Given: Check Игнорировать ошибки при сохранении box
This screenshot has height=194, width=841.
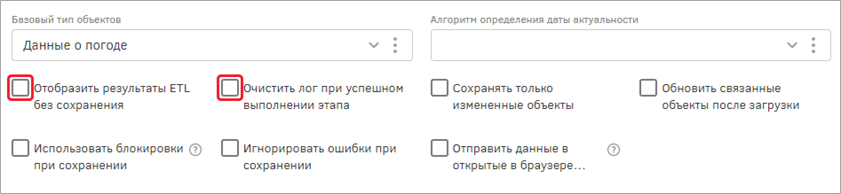Looking at the screenshot, I should point(230,148).
